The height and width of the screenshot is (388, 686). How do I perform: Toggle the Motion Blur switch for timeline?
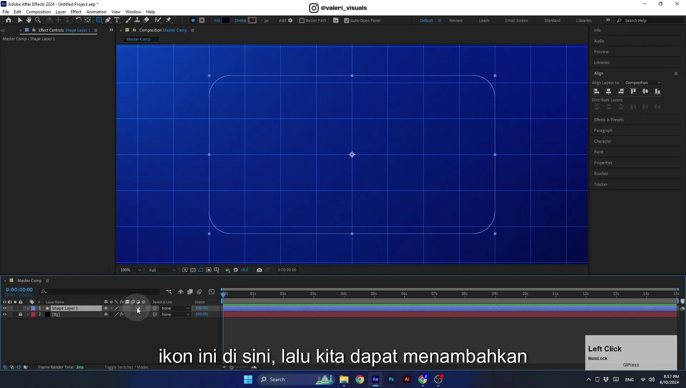click(199, 292)
